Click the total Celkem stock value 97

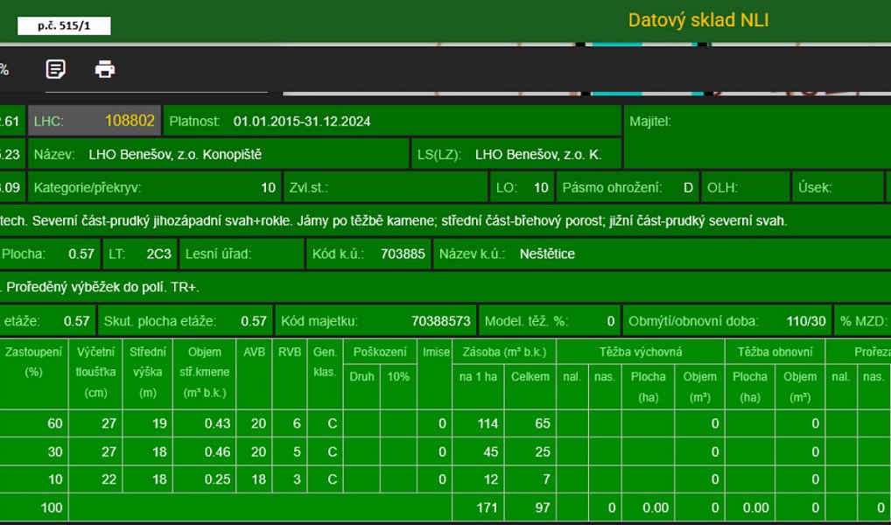[542, 507]
